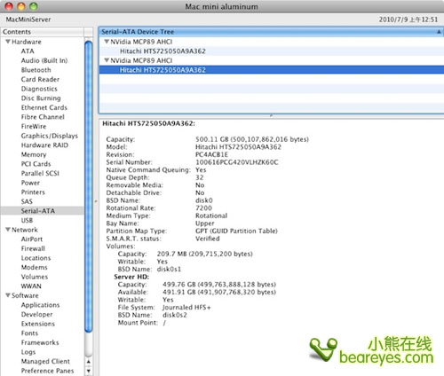Open Disc Burning information
444x376 pixels.
click(x=41, y=98)
